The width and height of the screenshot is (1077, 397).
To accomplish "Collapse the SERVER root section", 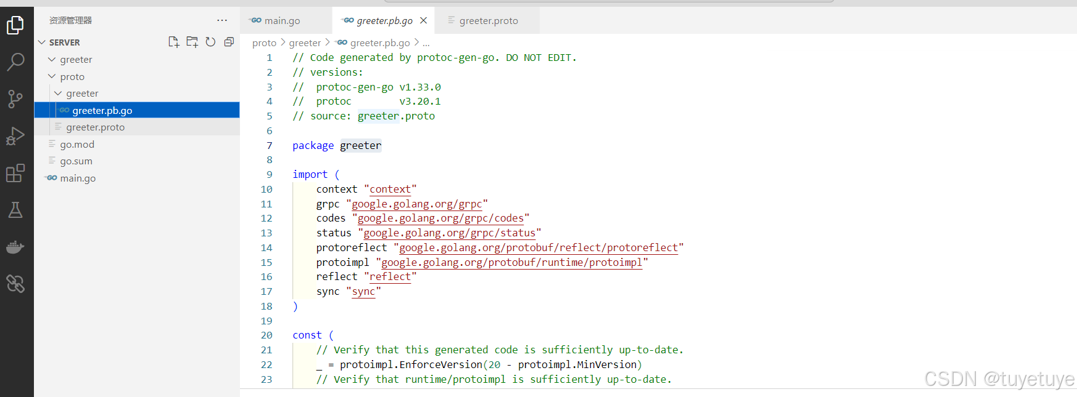I will tap(42, 42).
